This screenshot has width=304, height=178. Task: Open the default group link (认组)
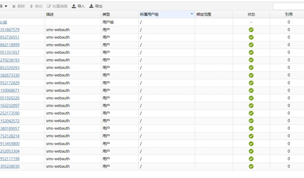tap(3, 22)
